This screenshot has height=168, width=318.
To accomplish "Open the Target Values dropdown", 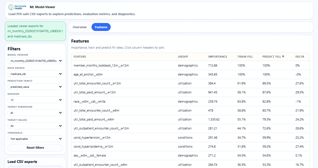I will pos(35,126).
